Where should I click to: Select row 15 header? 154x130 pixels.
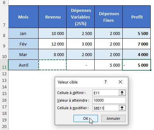click(x=4, y=93)
